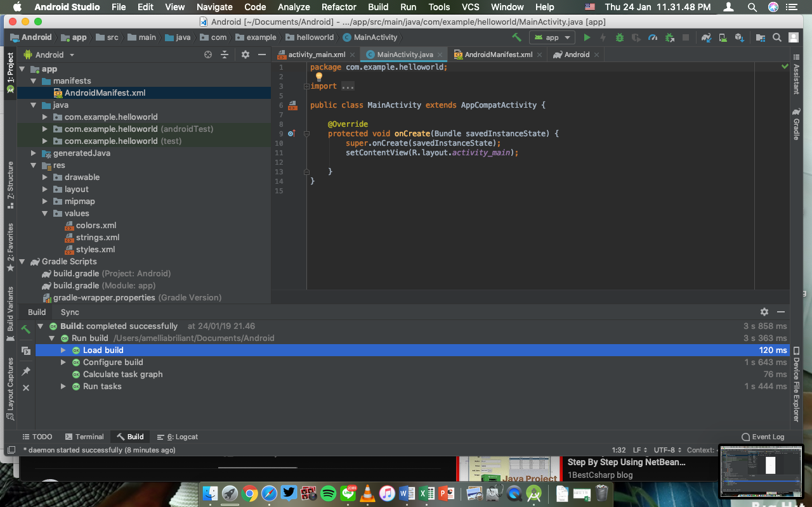812x507 pixels.
Task: Close the Android editor tab
Action: point(597,55)
